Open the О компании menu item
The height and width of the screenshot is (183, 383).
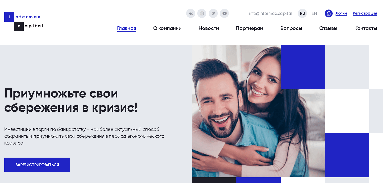167,28
